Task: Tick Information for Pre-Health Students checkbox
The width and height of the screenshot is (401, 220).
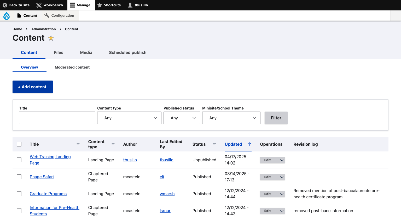Action: [19, 211]
